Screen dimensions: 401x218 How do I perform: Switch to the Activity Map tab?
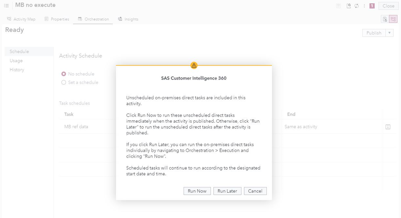tap(21, 19)
